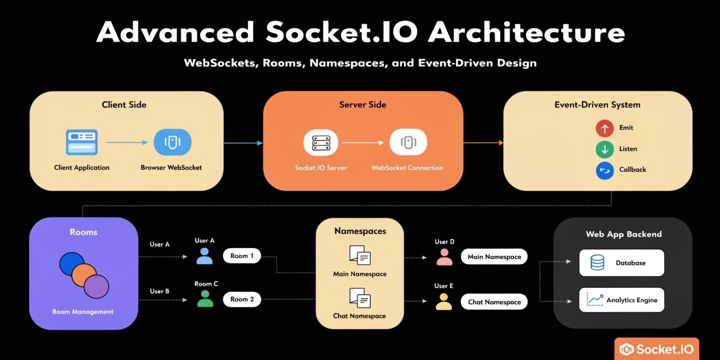Select the "Emit" label
Image resolution: width=720 pixels, height=360 pixels.
coord(626,128)
